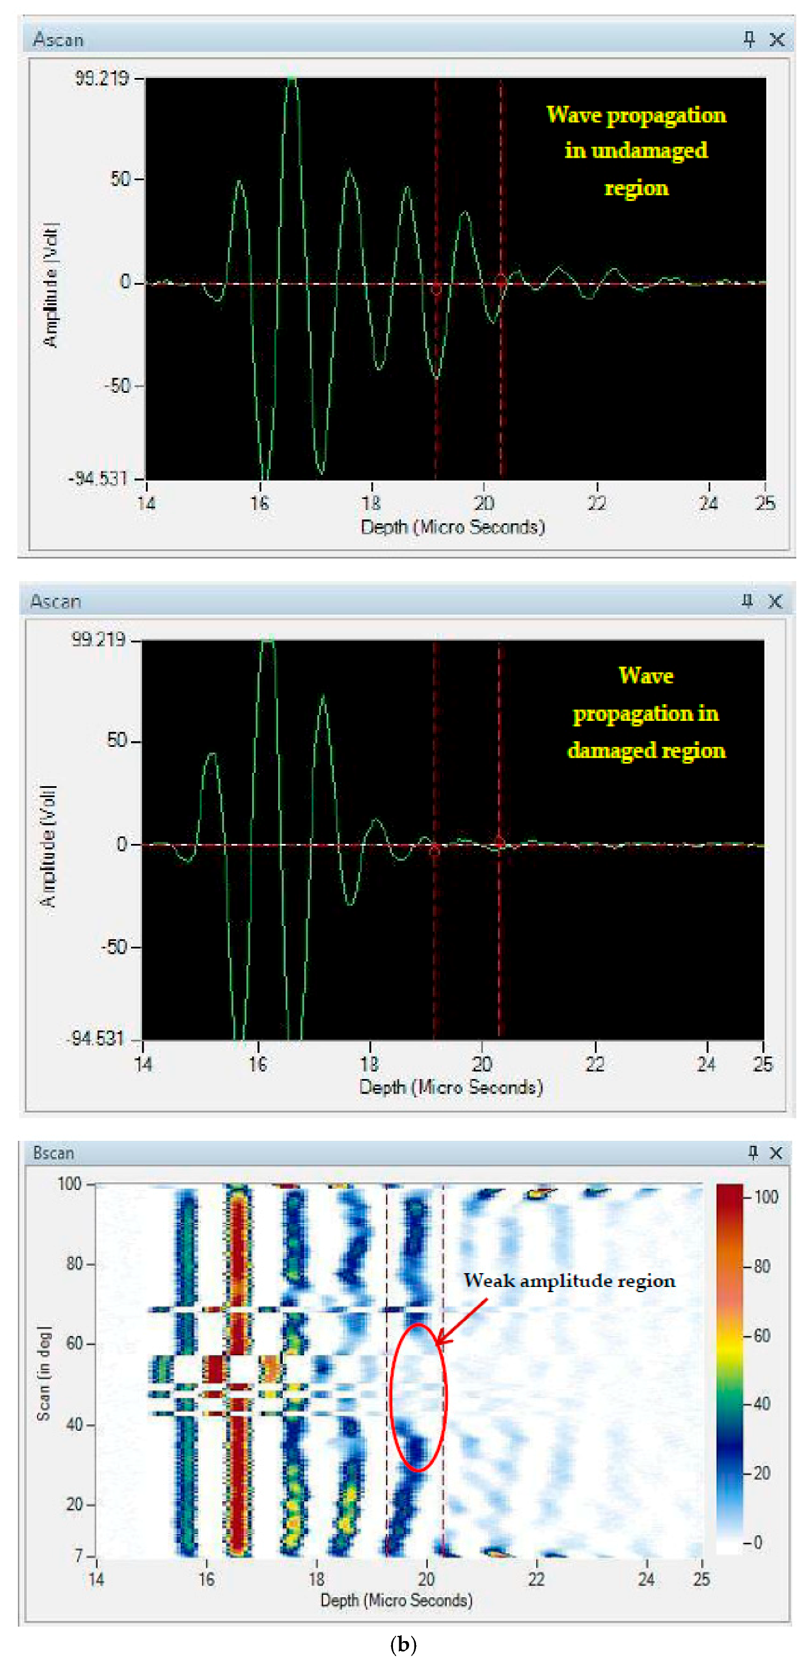Image resolution: width=809 pixels, height=1663 pixels.
Task: Click pin icon of damaged-region Ascan panel
Action: click(747, 601)
